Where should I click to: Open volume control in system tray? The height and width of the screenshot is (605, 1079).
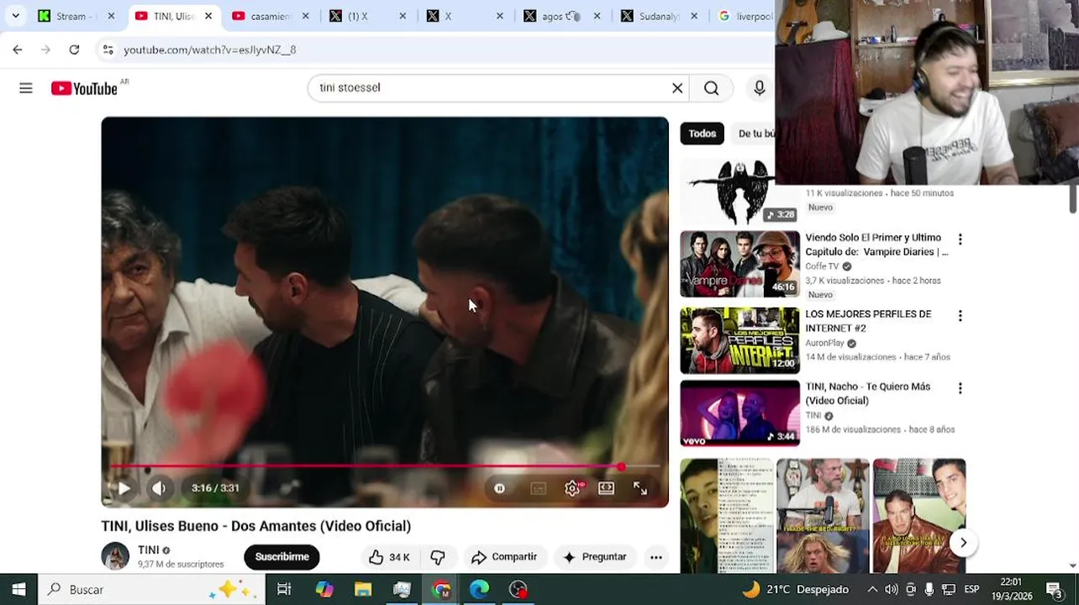pyautogui.click(x=892, y=589)
